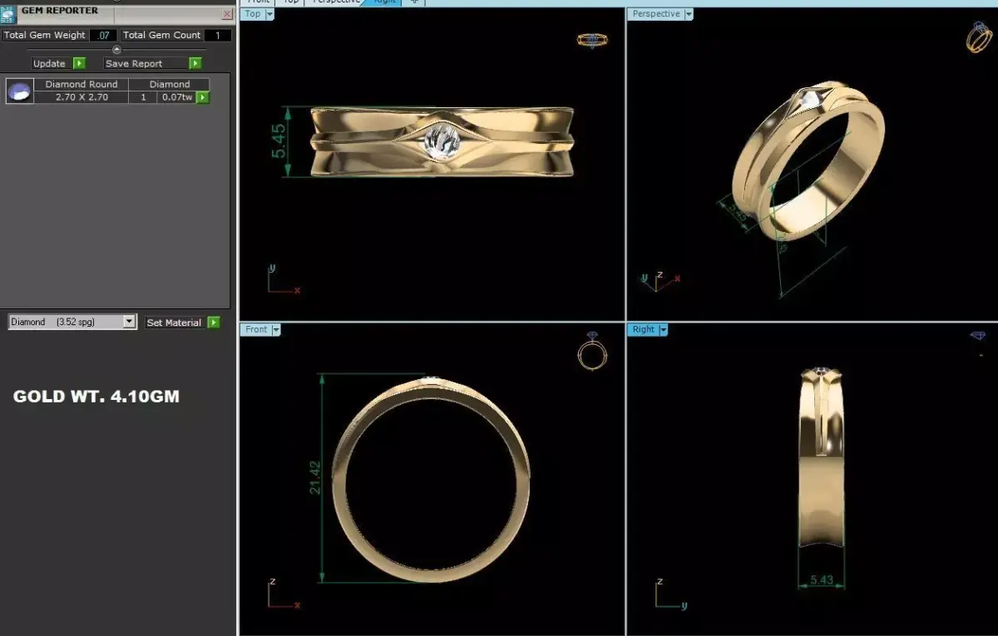Switch to the Perspective viewport tab
This screenshot has height=636, width=998.
click(x=335, y=2)
